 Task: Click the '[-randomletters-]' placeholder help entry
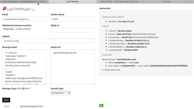(127, 47)
